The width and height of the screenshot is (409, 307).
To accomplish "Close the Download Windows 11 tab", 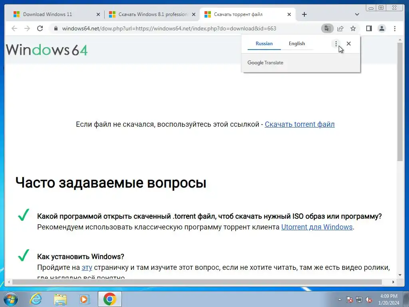I will (98, 14).
